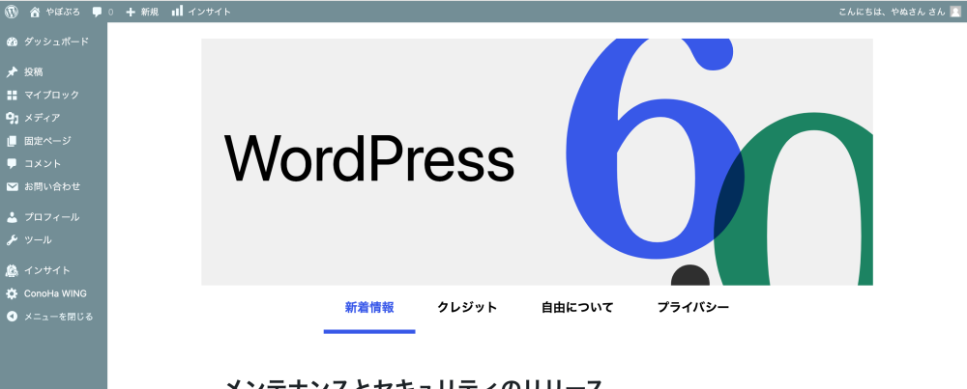The image size is (967, 389).
Task: Click the user avatar in admin bar
Action: point(955,12)
